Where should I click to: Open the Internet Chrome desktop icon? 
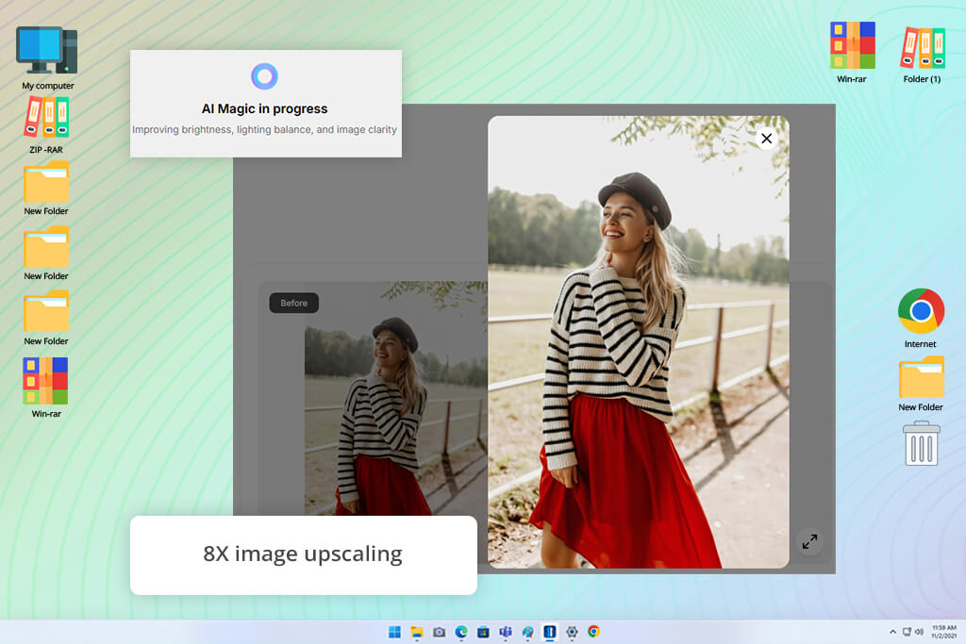coord(921,318)
